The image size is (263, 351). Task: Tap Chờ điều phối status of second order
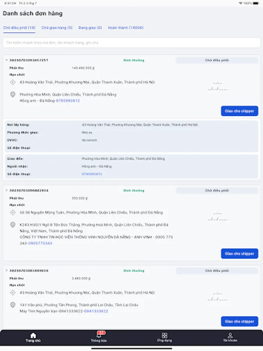pyautogui.click(x=217, y=191)
